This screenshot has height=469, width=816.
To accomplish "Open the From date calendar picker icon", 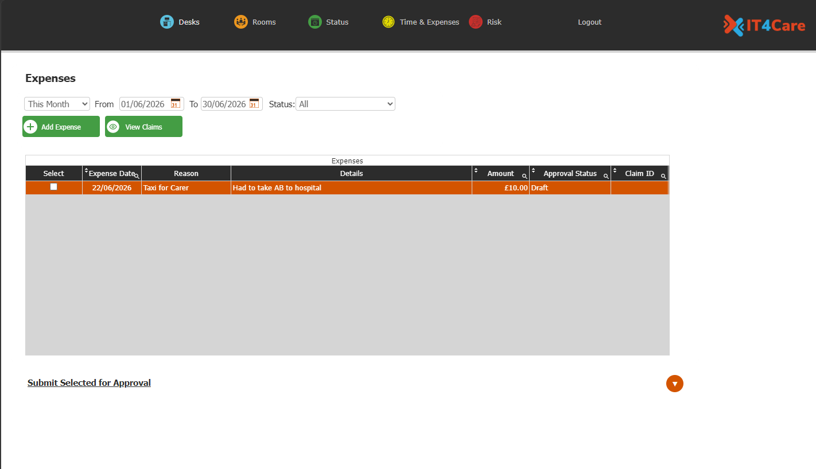I will tap(176, 104).
